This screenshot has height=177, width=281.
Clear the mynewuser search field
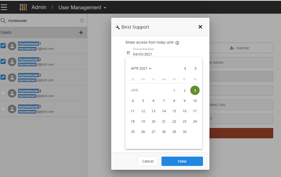coord(82,21)
